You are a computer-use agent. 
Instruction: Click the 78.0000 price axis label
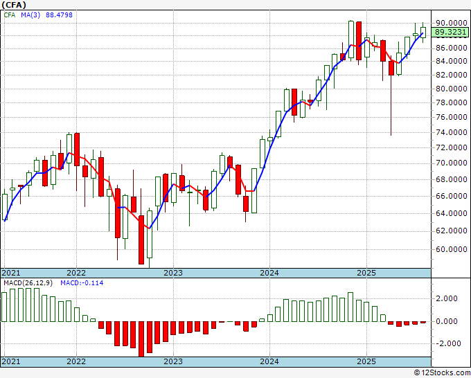click(x=451, y=102)
